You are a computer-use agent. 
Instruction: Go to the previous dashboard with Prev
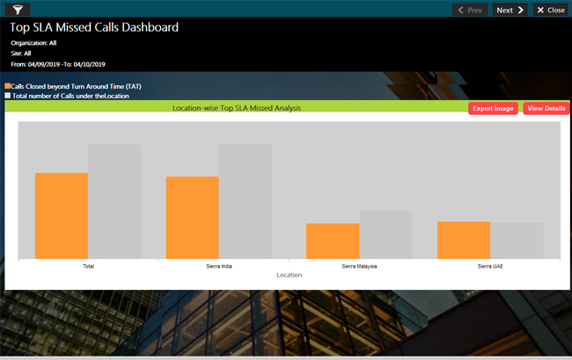tap(470, 11)
